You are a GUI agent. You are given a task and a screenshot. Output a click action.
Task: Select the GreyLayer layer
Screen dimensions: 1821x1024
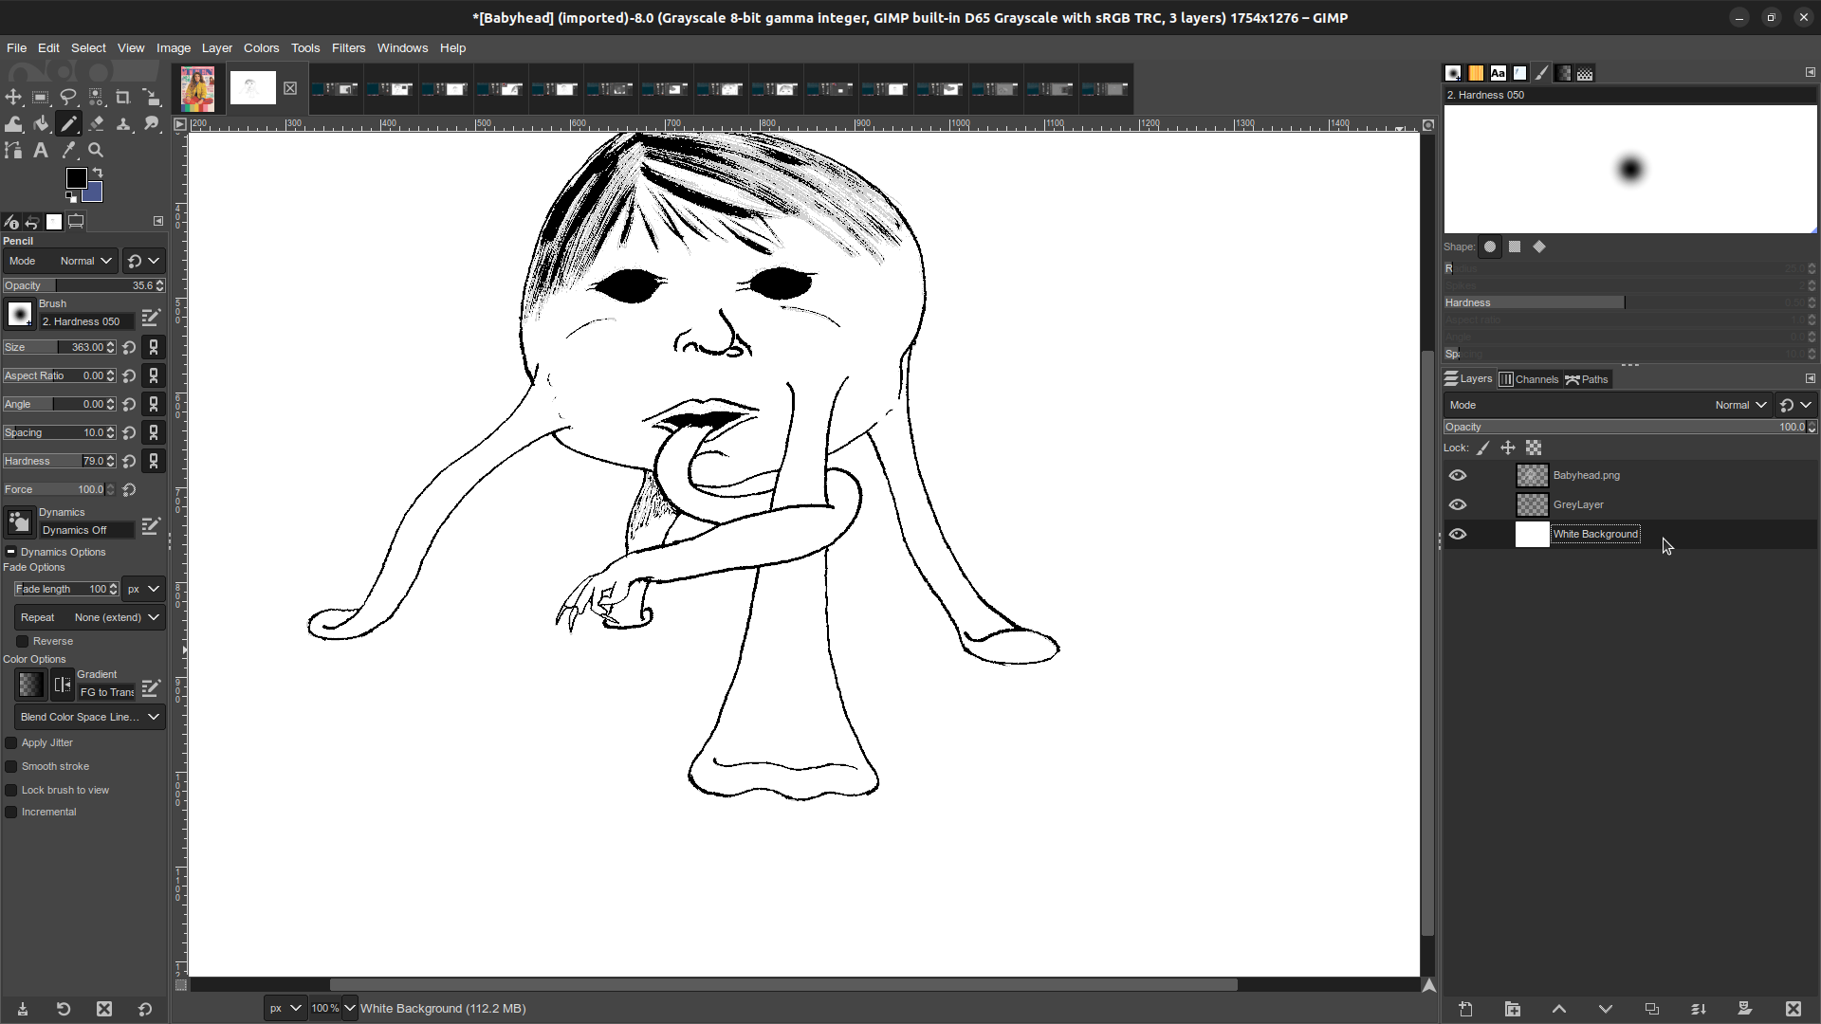pyautogui.click(x=1578, y=504)
